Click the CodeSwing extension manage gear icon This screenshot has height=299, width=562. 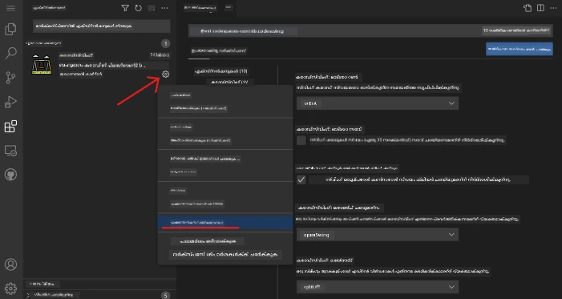[x=165, y=75]
